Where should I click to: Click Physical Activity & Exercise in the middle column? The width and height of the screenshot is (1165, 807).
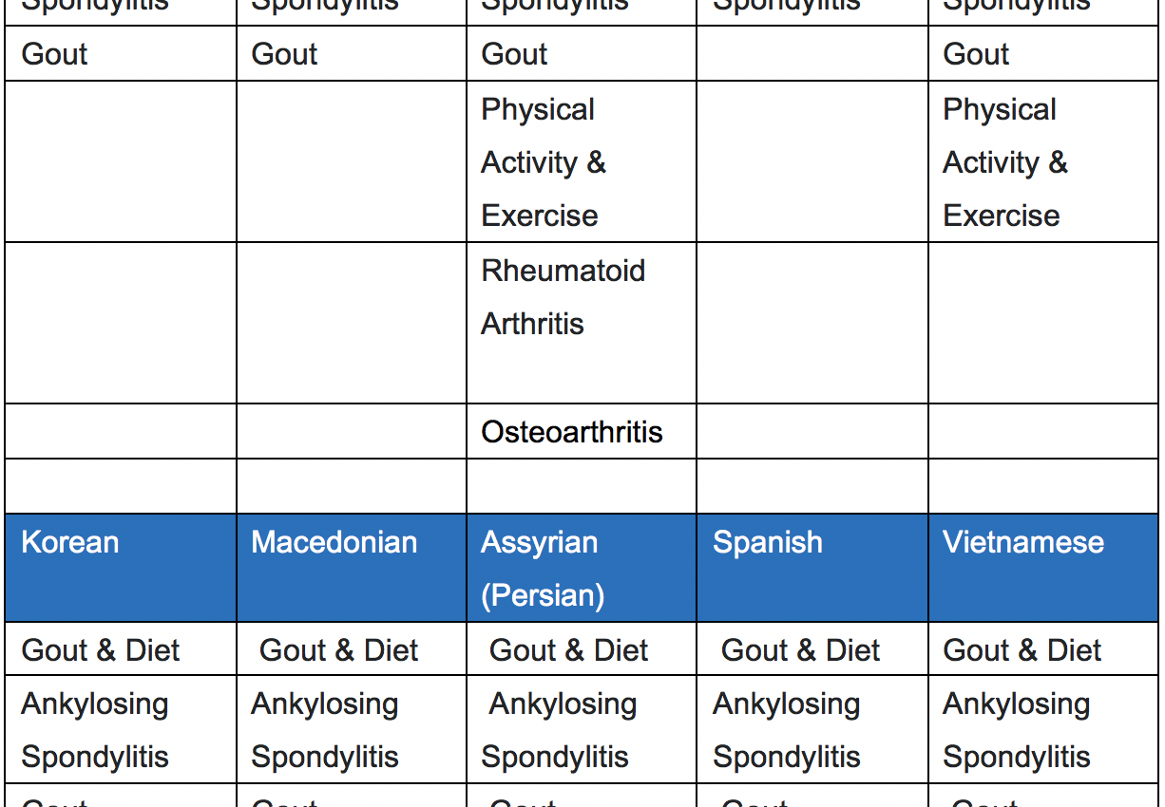[544, 162]
